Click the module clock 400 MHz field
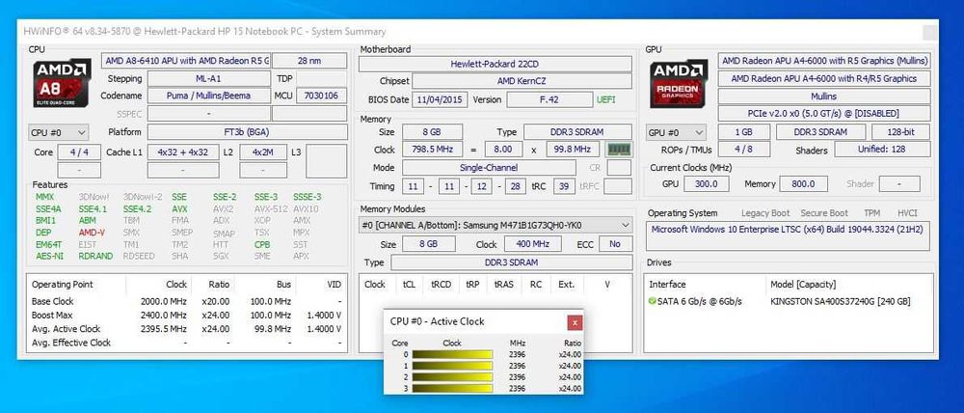The width and height of the screenshot is (964, 413). click(x=533, y=244)
